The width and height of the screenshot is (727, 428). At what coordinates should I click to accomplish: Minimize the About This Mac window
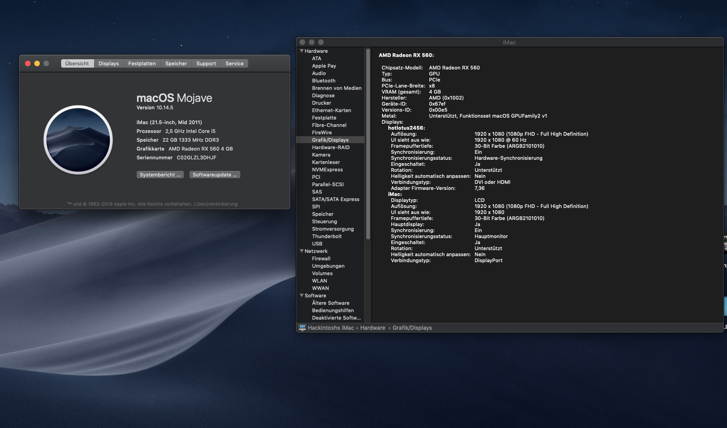(x=37, y=63)
